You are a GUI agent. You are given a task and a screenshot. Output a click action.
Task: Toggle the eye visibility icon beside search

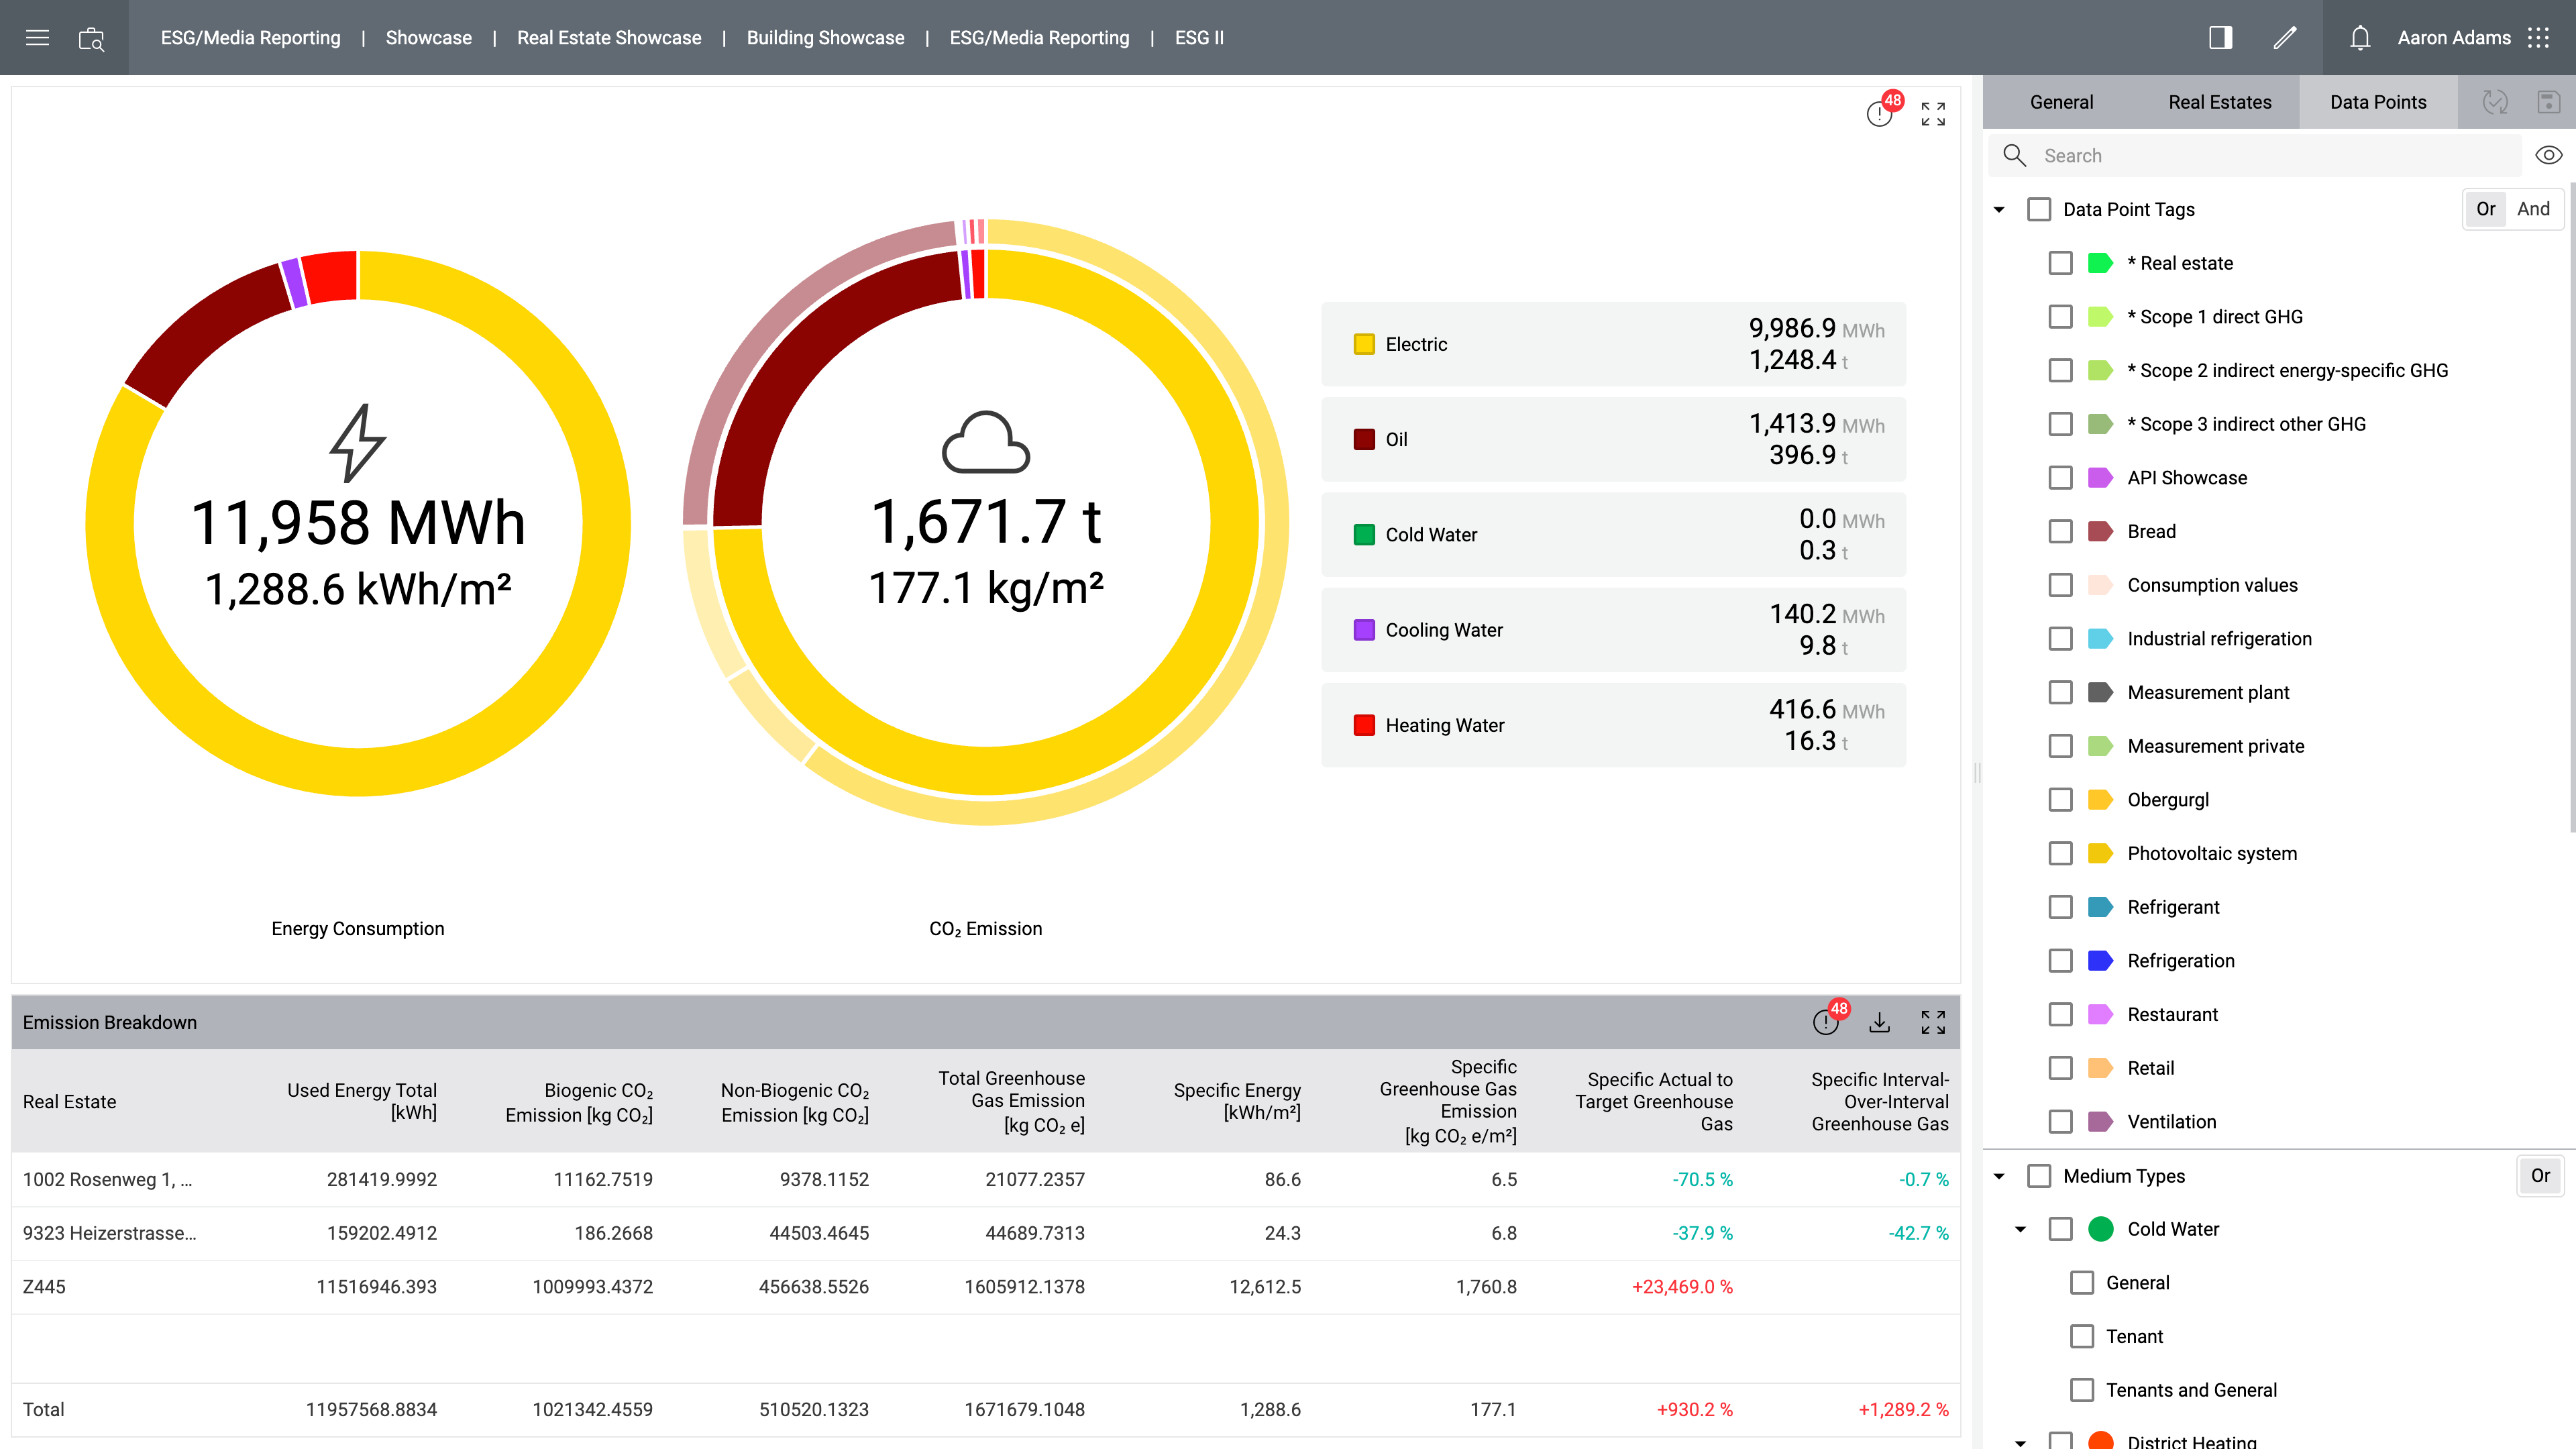tap(2548, 155)
